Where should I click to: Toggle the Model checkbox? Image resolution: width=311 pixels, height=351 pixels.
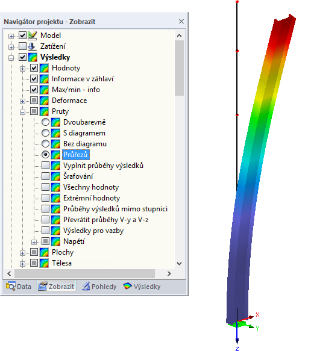23,36
